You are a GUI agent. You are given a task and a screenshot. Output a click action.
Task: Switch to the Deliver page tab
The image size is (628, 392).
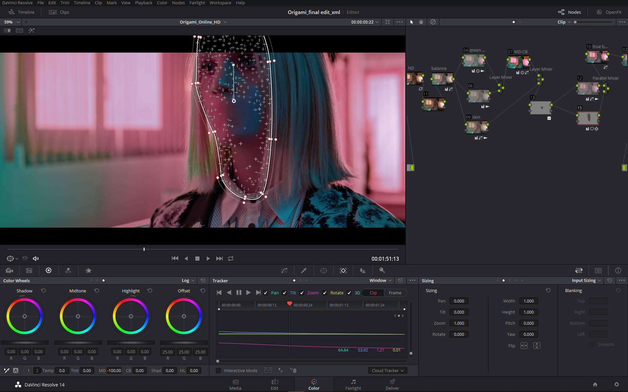click(x=392, y=384)
